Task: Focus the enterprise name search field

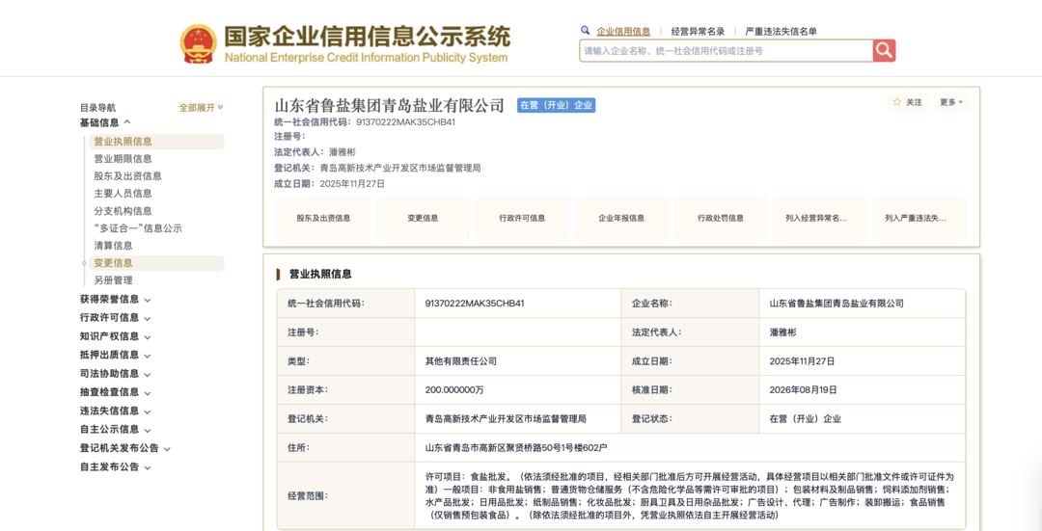Action: [x=726, y=50]
